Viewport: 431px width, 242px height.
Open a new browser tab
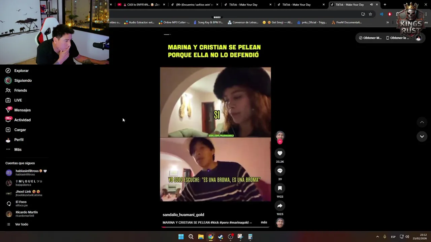385,5
